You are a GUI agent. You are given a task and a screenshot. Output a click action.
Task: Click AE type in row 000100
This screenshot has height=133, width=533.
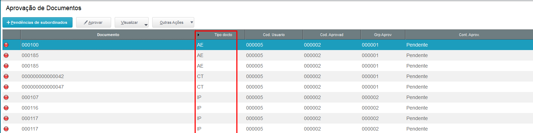tap(200, 45)
